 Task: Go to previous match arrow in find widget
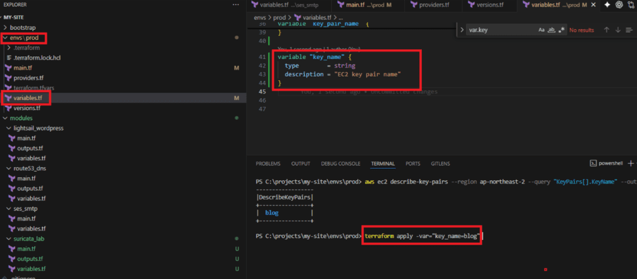[606, 30]
